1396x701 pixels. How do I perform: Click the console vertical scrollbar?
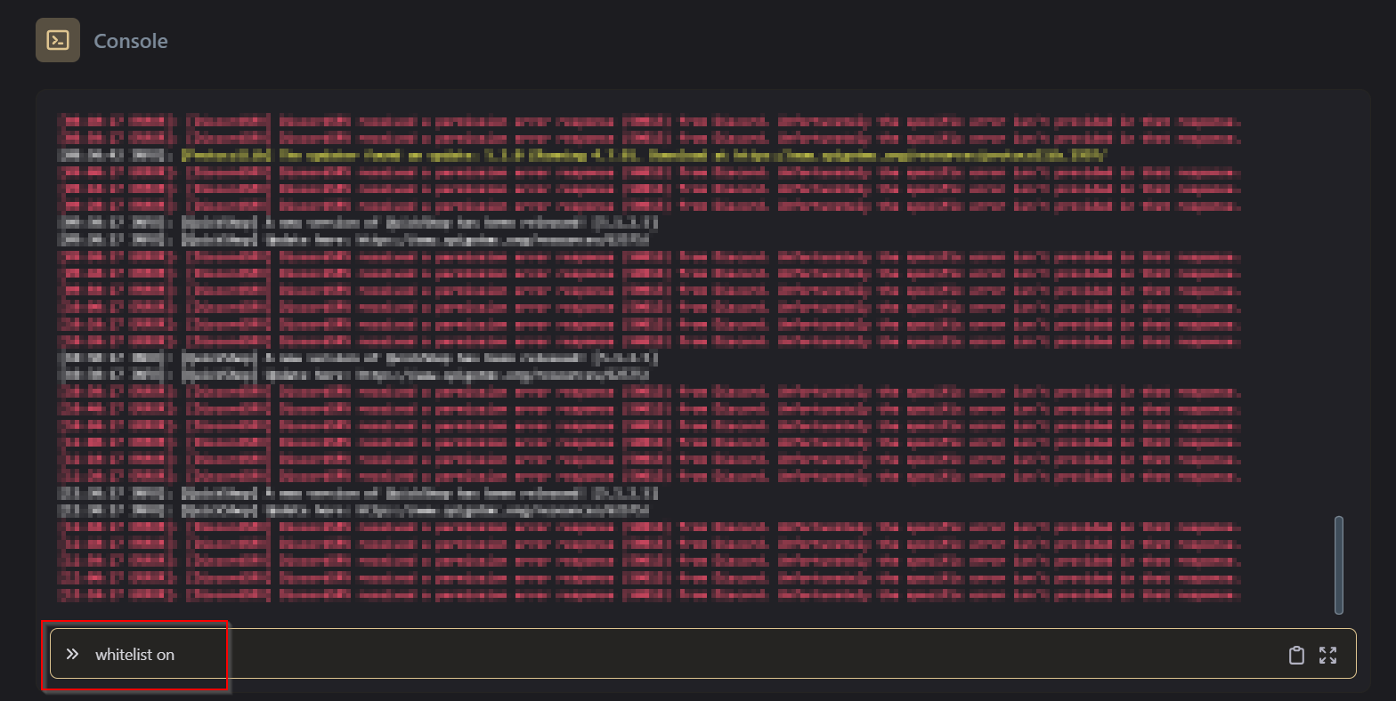pos(1339,565)
